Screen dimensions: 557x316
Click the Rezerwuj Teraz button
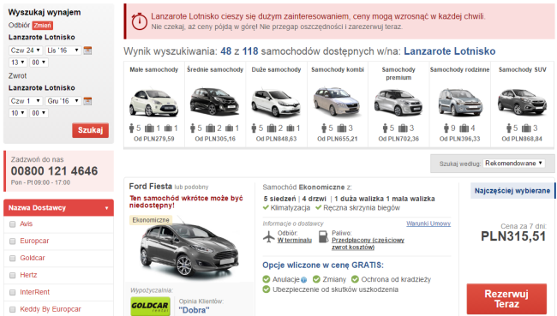(506, 299)
